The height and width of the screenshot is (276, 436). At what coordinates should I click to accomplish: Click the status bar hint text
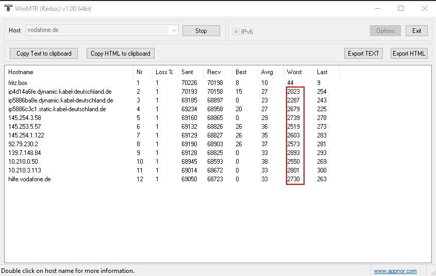click(x=68, y=271)
